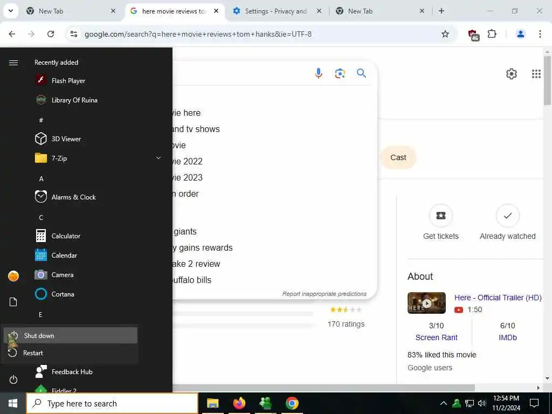Open Chrome three-dot menu
This screenshot has height=414, width=552.
[x=540, y=34]
